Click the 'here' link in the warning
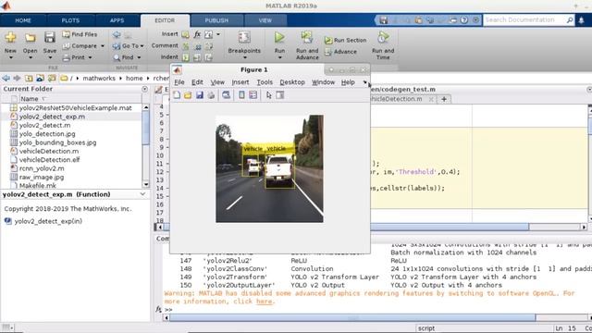This screenshot has height=333, width=592. point(264,302)
